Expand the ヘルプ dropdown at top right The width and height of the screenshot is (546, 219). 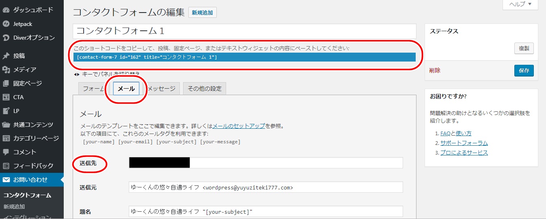(x=520, y=4)
